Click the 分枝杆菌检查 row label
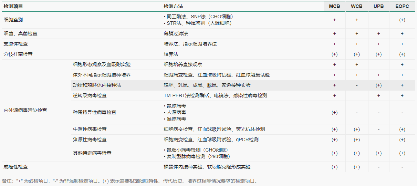 pos(18,54)
